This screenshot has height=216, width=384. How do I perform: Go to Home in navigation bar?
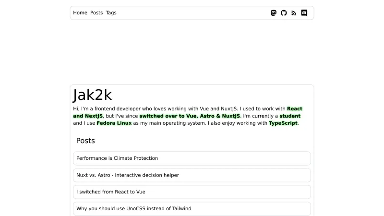80,13
